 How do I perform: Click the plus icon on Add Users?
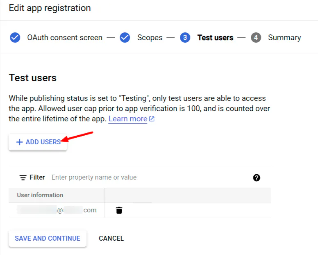[19, 142]
